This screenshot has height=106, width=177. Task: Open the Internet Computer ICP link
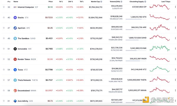point(28,7)
